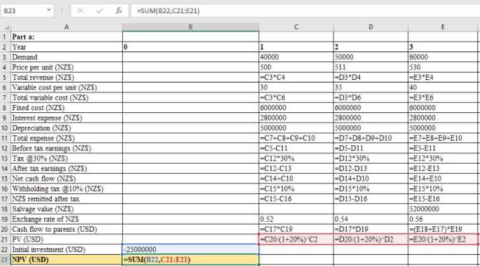This screenshot has height=266, width=480.
Task: Select column B header
Action: [x=190, y=27]
